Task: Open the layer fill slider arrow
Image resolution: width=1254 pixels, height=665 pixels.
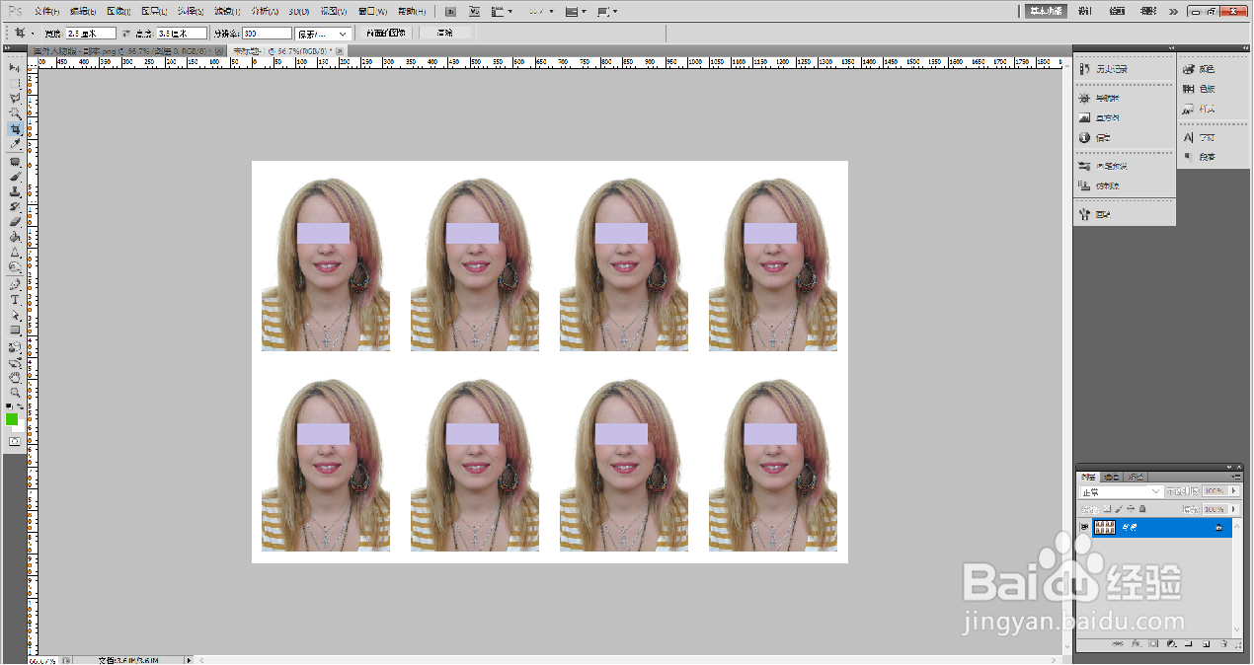Action: coord(1233,509)
